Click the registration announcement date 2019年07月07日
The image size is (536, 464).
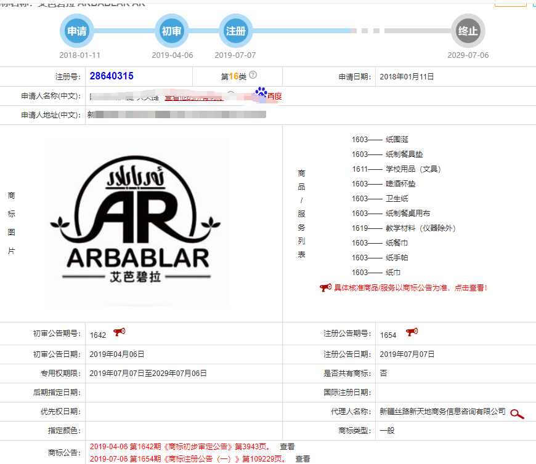(407, 354)
